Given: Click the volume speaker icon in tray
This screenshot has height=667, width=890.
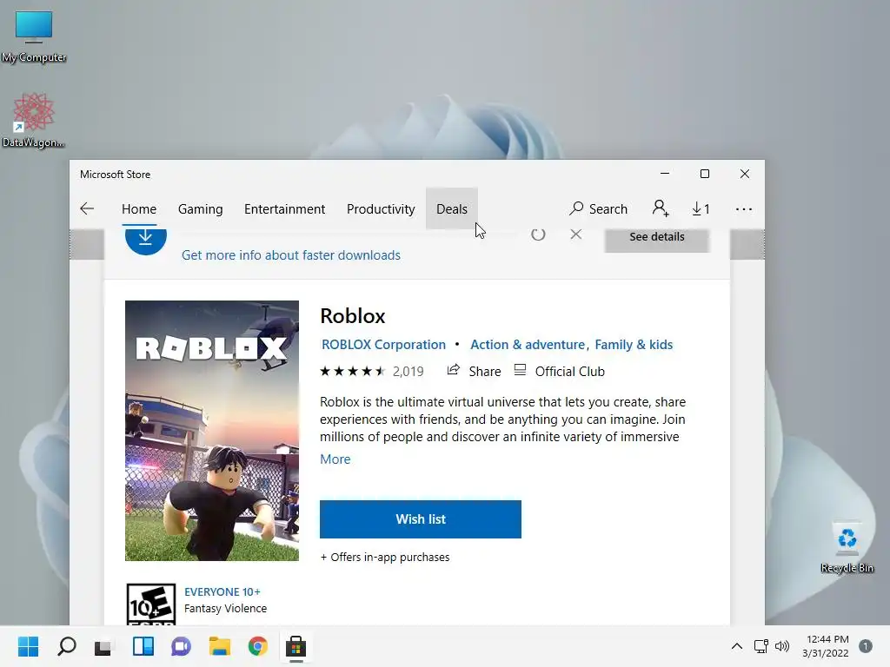Looking at the screenshot, I should pos(782,646).
